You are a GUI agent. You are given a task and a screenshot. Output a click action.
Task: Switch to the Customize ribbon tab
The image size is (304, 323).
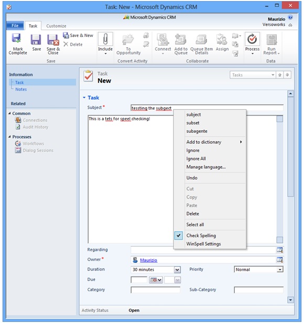click(56, 26)
